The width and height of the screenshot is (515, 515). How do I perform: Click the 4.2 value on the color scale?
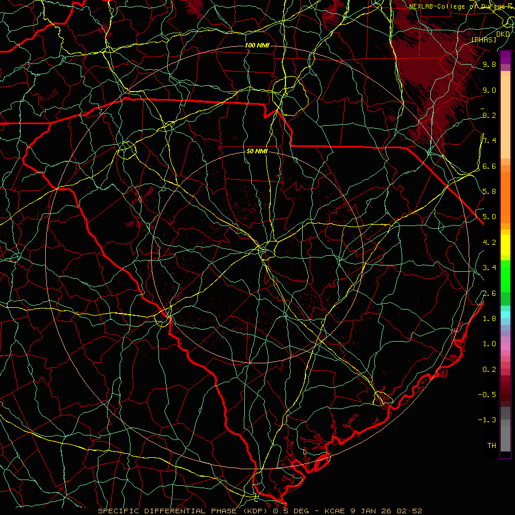click(x=489, y=243)
